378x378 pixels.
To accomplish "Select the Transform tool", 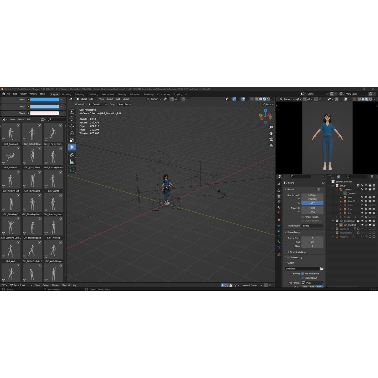I will (72, 147).
